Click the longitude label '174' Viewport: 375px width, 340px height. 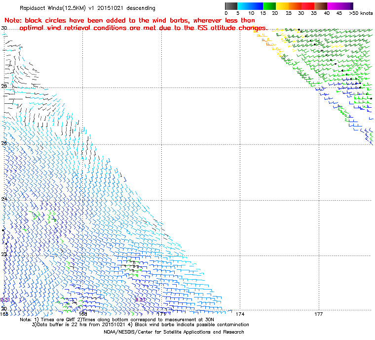(x=240, y=314)
